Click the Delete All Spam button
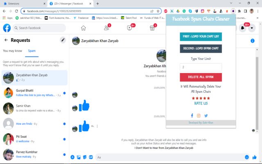Screen dimensions: 262x164 [x=201, y=77]
